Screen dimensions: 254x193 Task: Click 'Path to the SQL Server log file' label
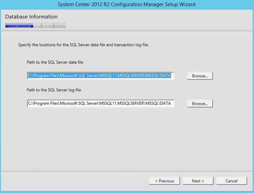[x=54, y=90]
